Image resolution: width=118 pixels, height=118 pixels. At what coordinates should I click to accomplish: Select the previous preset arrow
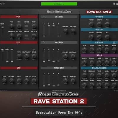tap(43, 4)
